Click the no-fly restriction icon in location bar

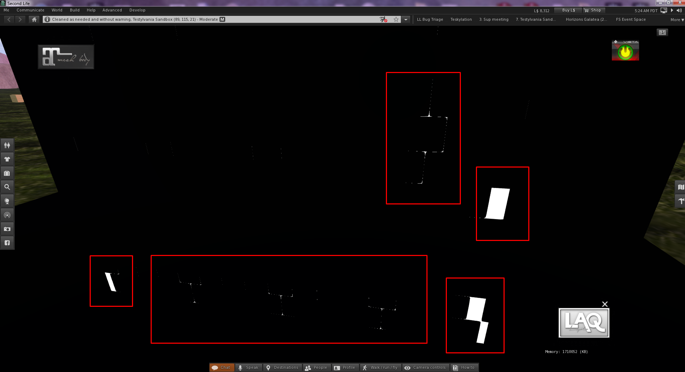pos(383,19)
